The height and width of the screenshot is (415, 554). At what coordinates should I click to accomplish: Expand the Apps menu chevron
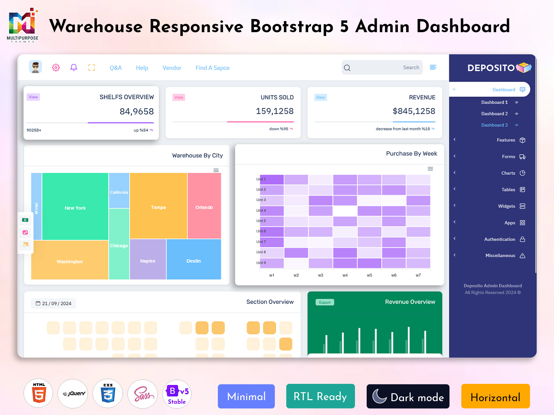coord(455,222)
